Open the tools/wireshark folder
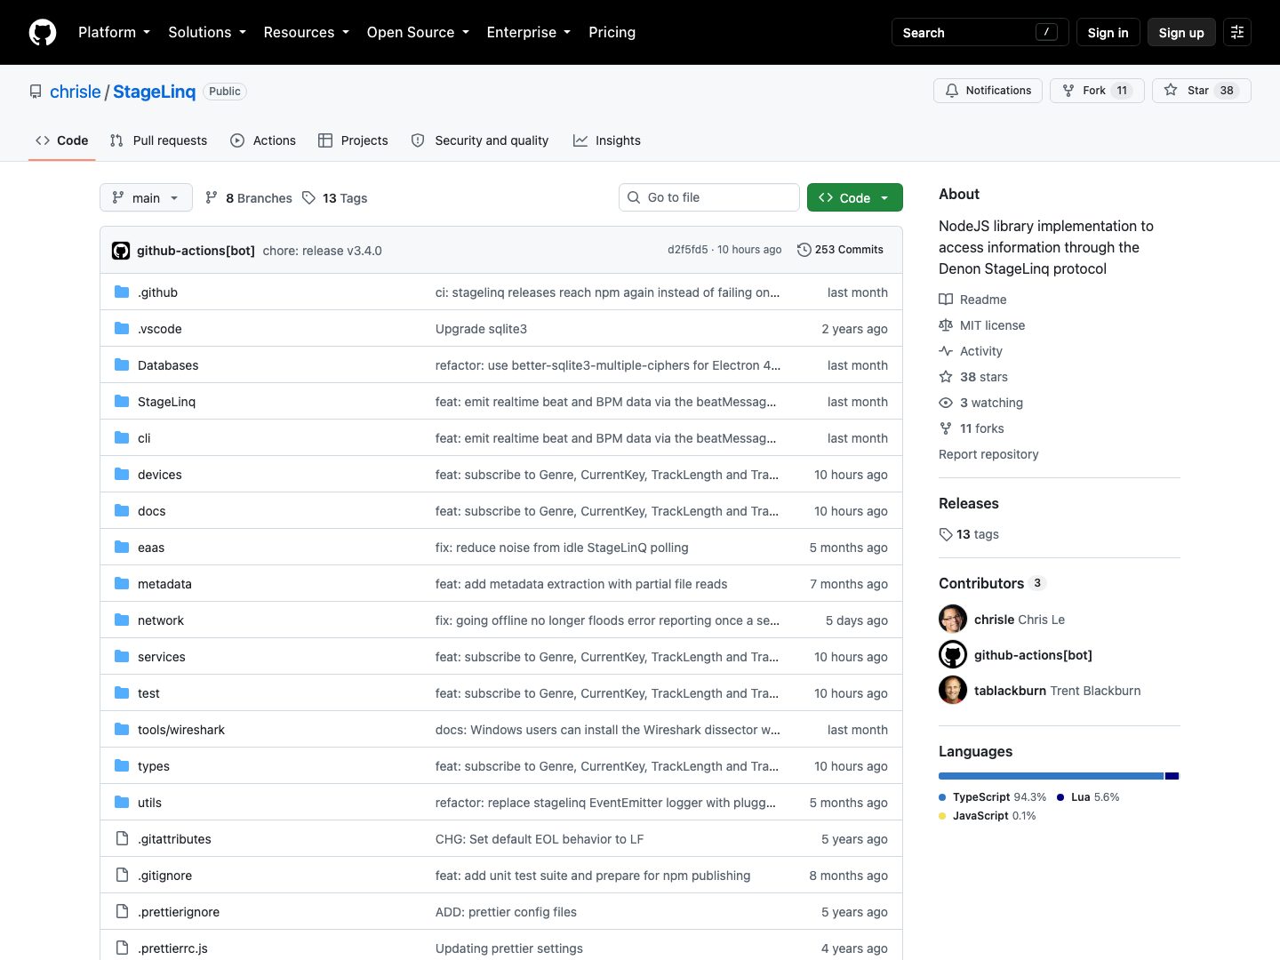Screen dimensions: 1280x960 click(181, 730)
